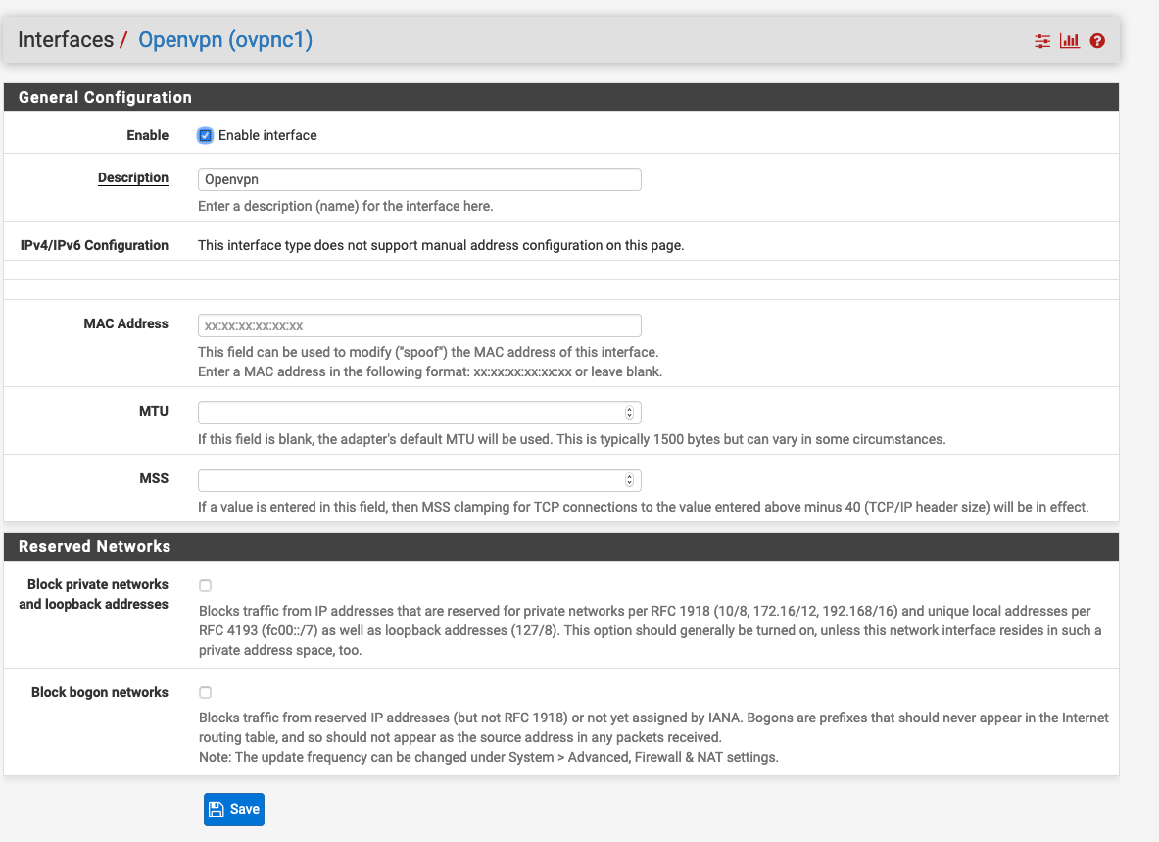The image size is (1159, 842).
Task: Open related settings sliders icon
Action: pos(1042,41)
